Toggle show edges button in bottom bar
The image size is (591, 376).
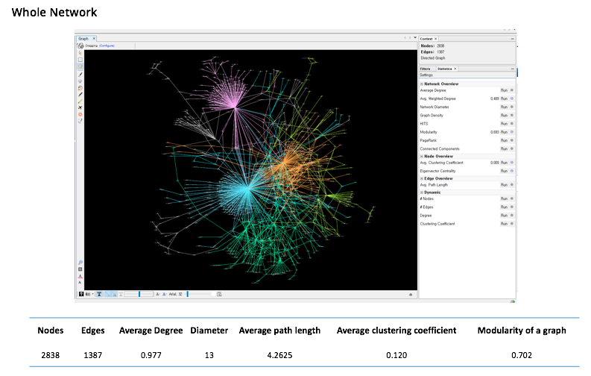click(x=107, y=294)
